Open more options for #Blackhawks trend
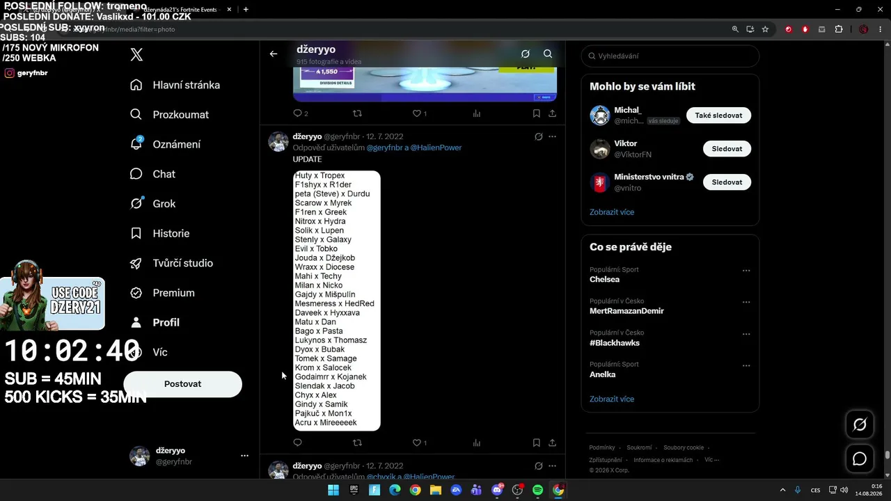891x501 pixels. (746, 334)
